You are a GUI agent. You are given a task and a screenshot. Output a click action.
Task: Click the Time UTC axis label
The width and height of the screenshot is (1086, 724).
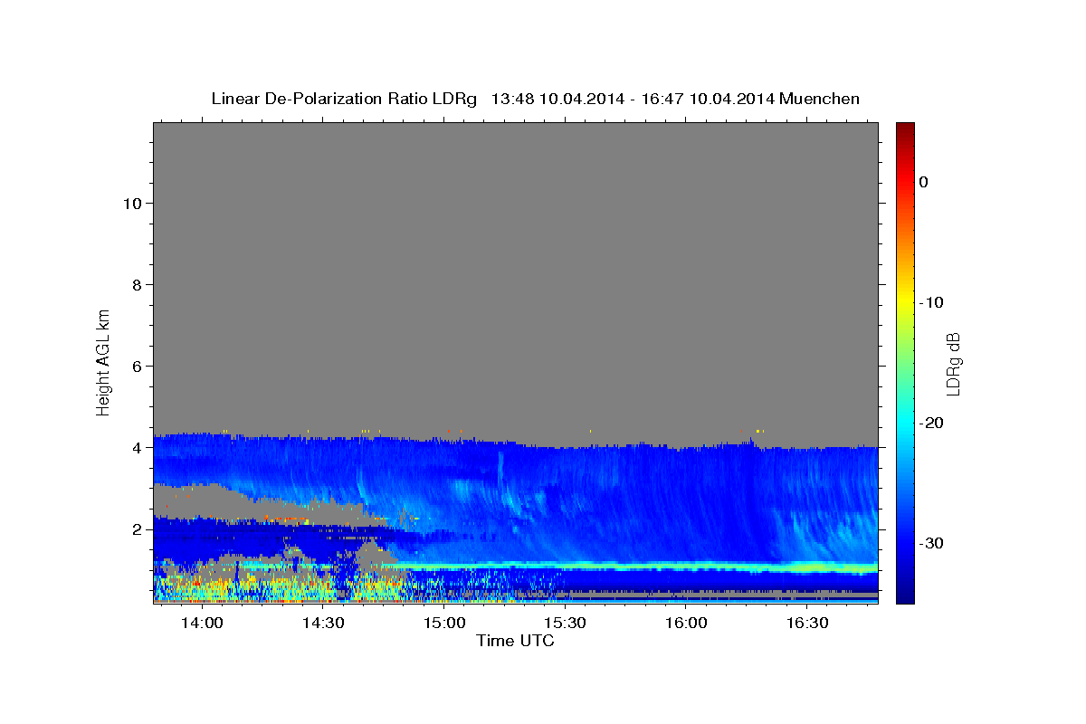pos(515,641)
